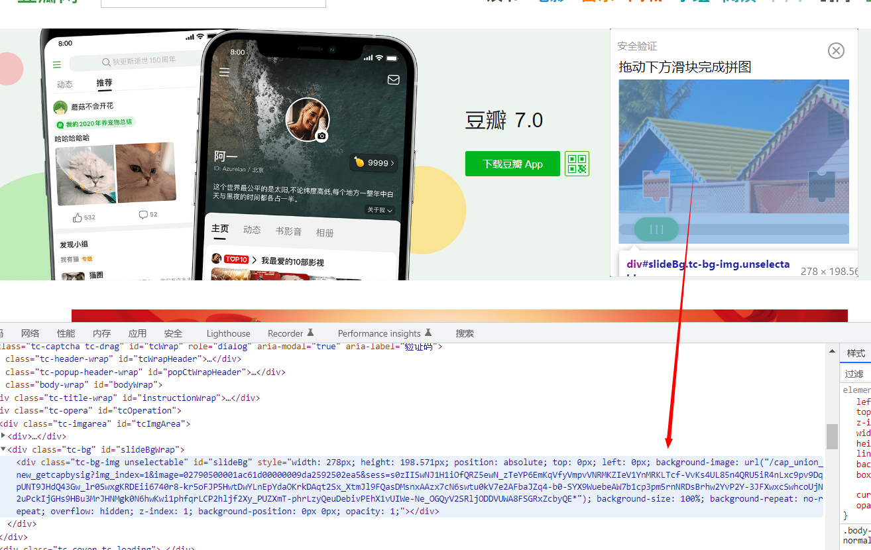The height and width of the screenshot is (550, 871).
Task: Expand the collapsed <div>…</div> node
Action: [3, 436]
